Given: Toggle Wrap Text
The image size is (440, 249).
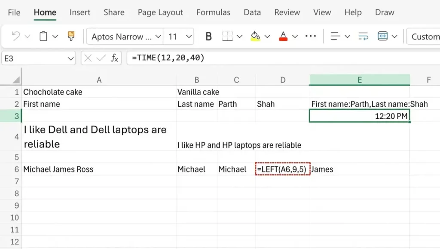Looking at the screenshot, I should coord(363,36).
